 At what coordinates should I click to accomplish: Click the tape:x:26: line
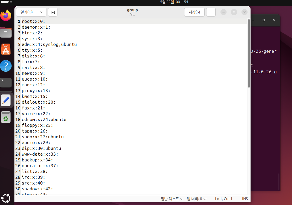pos(35,131)
